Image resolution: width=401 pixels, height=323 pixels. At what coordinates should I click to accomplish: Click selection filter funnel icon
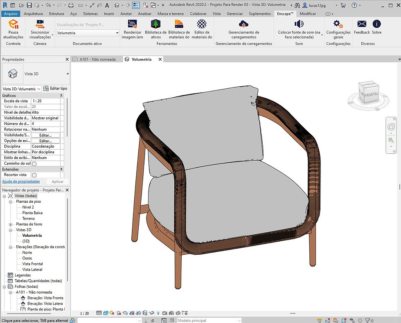368,320
